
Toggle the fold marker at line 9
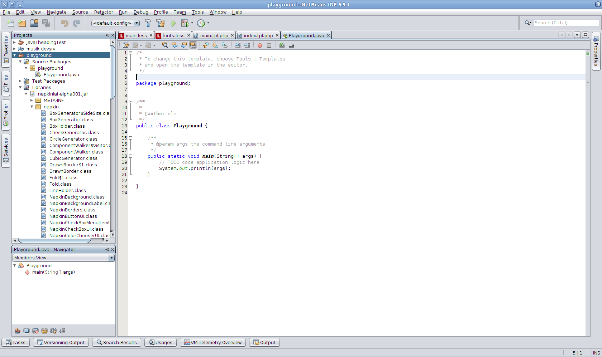coord(131,101)
